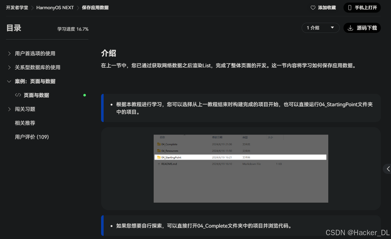391x239 pixels.
Task: Expand the 闯关习题 section chevron
Action: (9, 109)
